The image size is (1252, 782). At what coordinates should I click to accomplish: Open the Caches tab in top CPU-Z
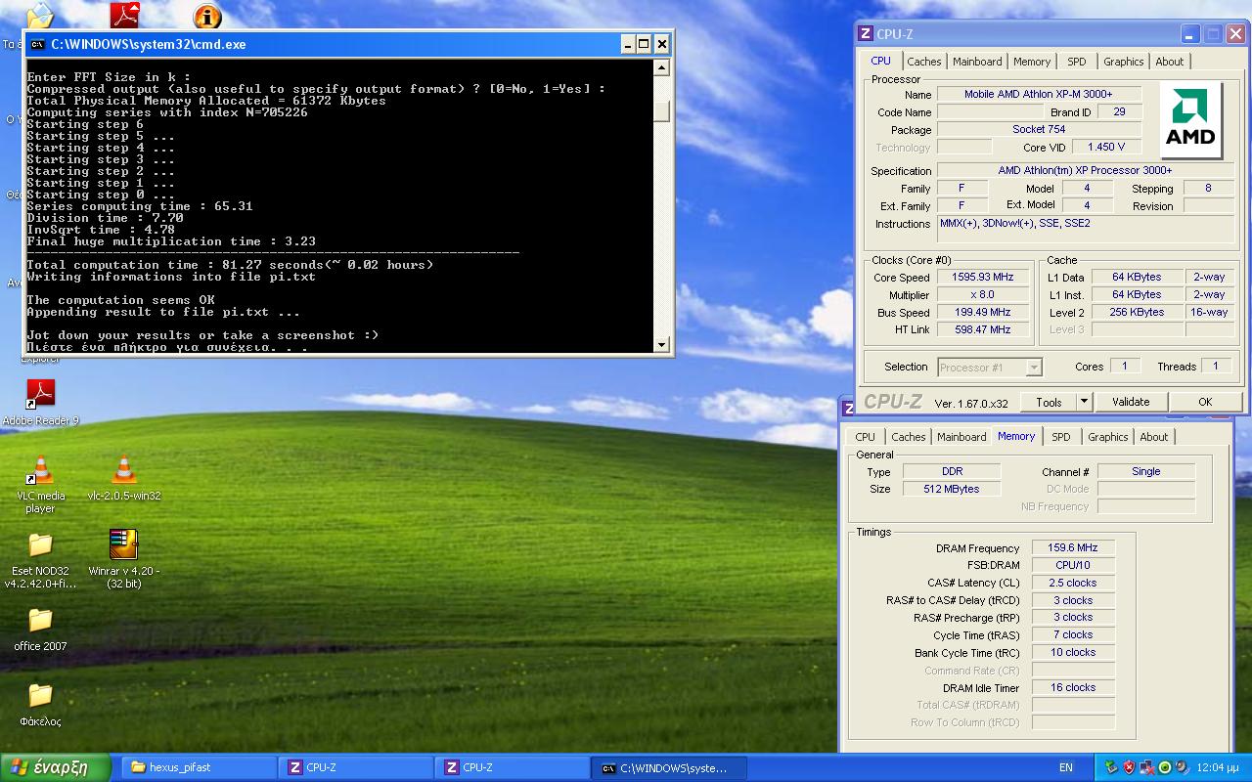[x=923, y=62]
